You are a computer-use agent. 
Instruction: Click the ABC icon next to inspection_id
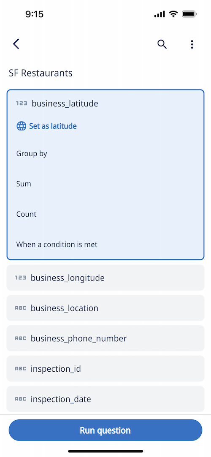[21, 369]
